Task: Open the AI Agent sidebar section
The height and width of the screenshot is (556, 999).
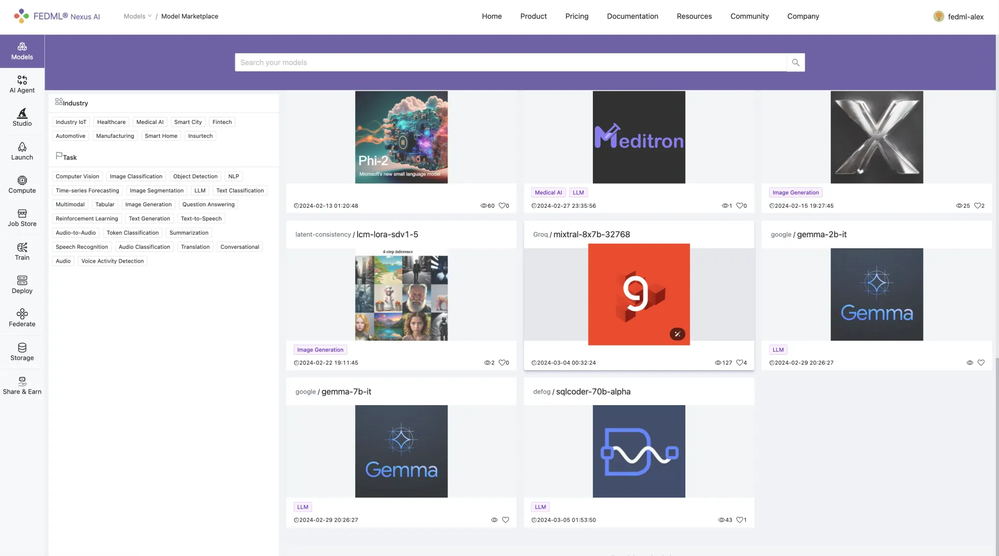Action: (x=22, y=84)
